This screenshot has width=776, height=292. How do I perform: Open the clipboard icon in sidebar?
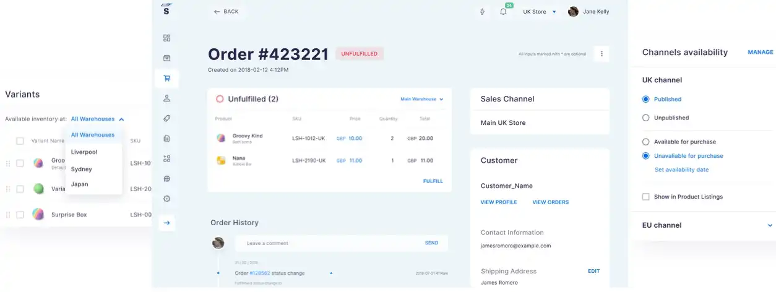(x=166, y=139)
